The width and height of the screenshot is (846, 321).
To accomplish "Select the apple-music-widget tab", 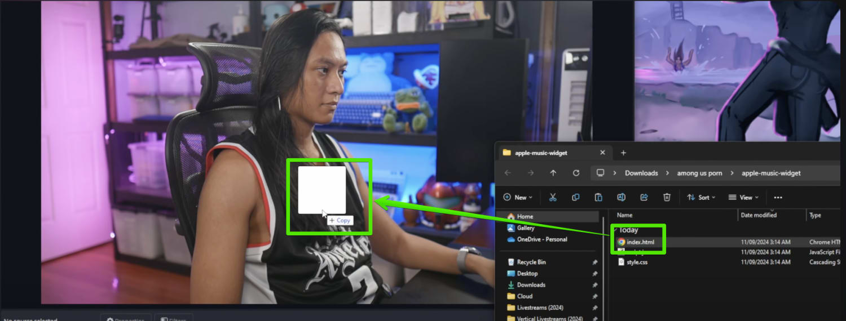I will 554,153.
